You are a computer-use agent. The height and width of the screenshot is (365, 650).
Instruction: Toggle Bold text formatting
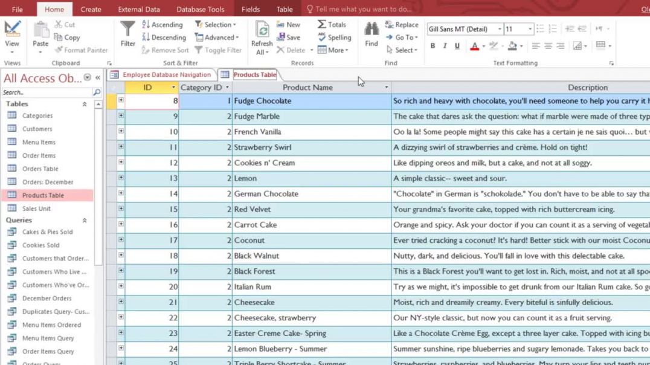point(433,46)
